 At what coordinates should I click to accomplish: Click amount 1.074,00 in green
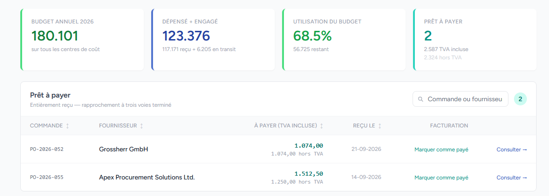[308, 146]
